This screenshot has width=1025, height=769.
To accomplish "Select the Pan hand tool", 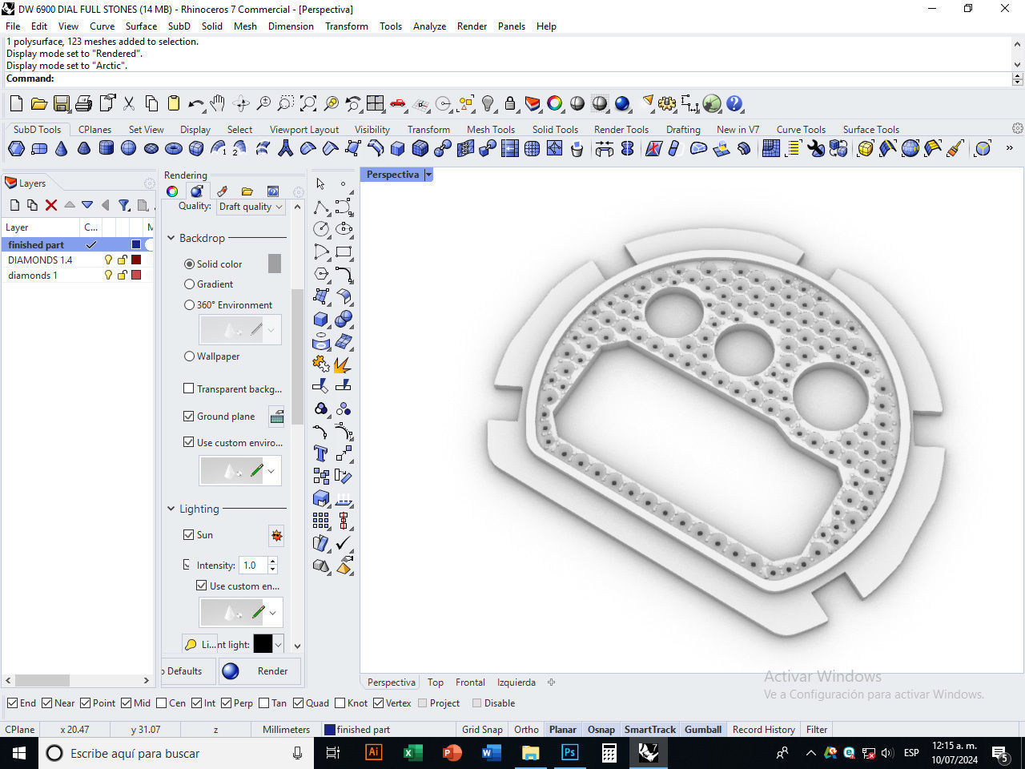I will [x=218, y=103].
